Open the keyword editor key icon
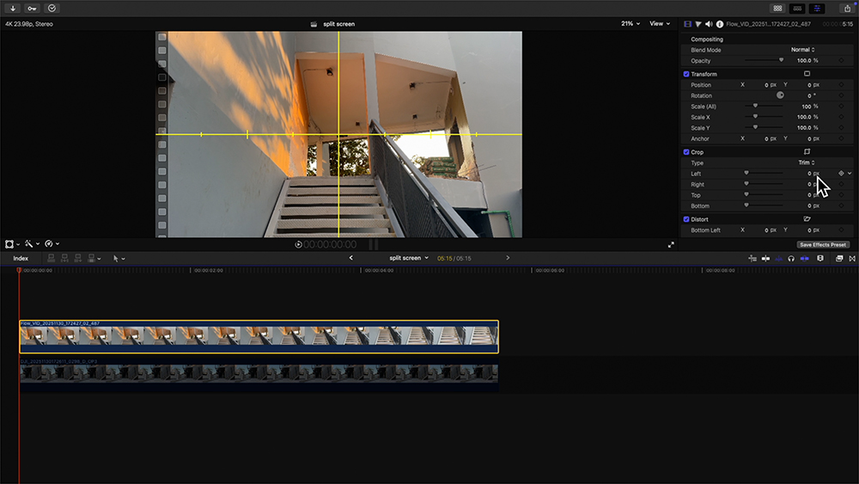Screen dimensions: 859x484 (32, 8)
